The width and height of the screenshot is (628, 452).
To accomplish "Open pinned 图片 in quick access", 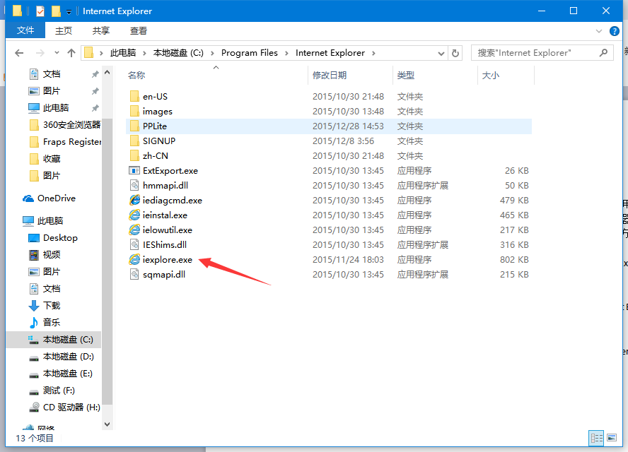I will [x=52, y=91].
